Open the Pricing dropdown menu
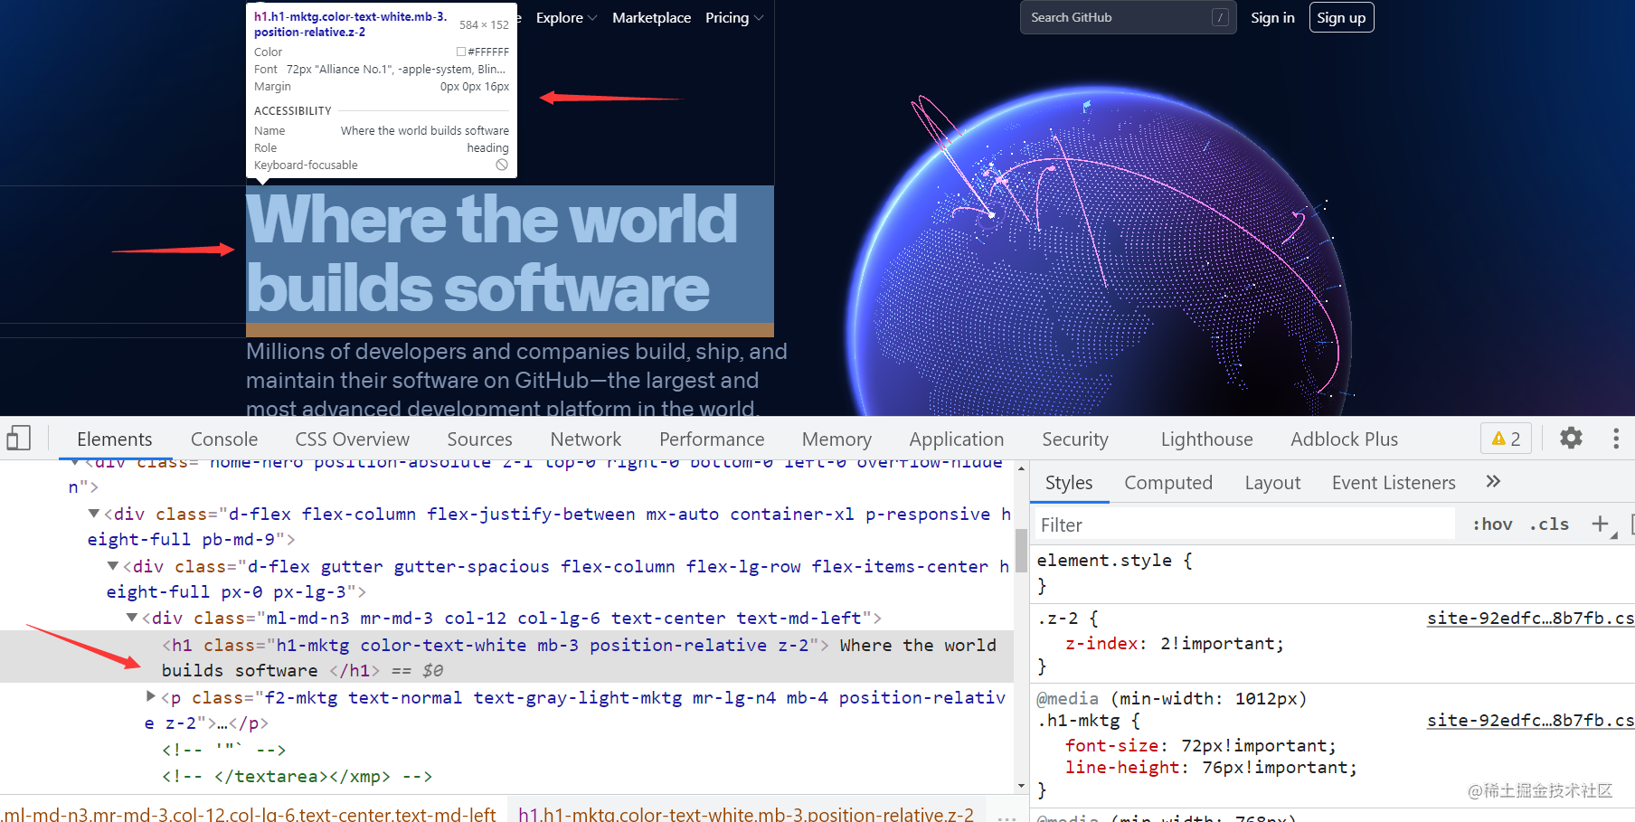The height and width of the screenshot is (822, 1635). [x=734, y=17]
